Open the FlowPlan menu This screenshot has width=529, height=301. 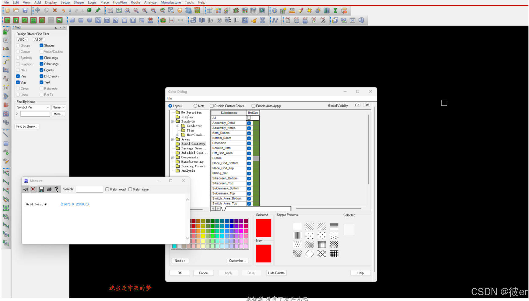(x=120, y=2)
